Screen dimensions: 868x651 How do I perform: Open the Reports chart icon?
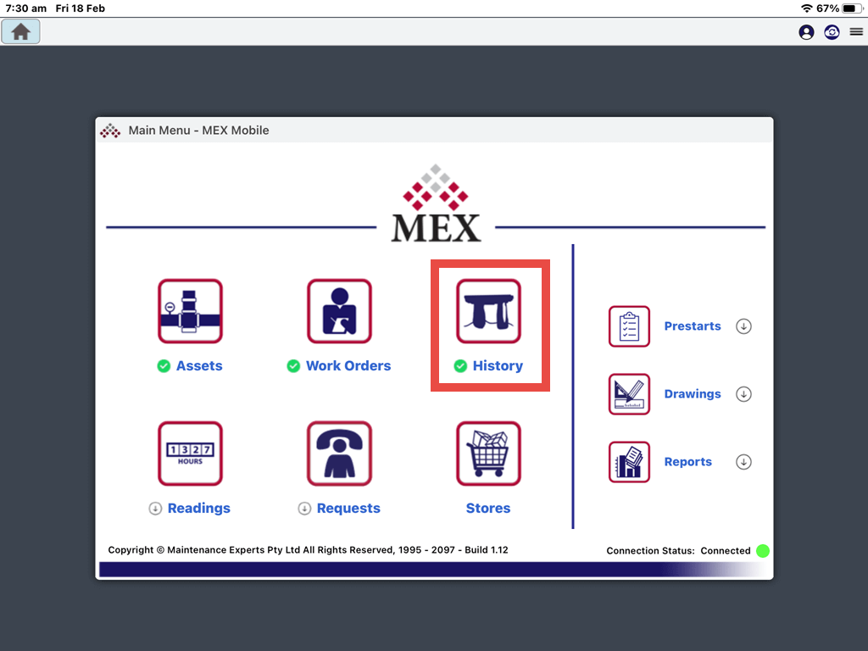pyautogui.click(x=630, y=462)
